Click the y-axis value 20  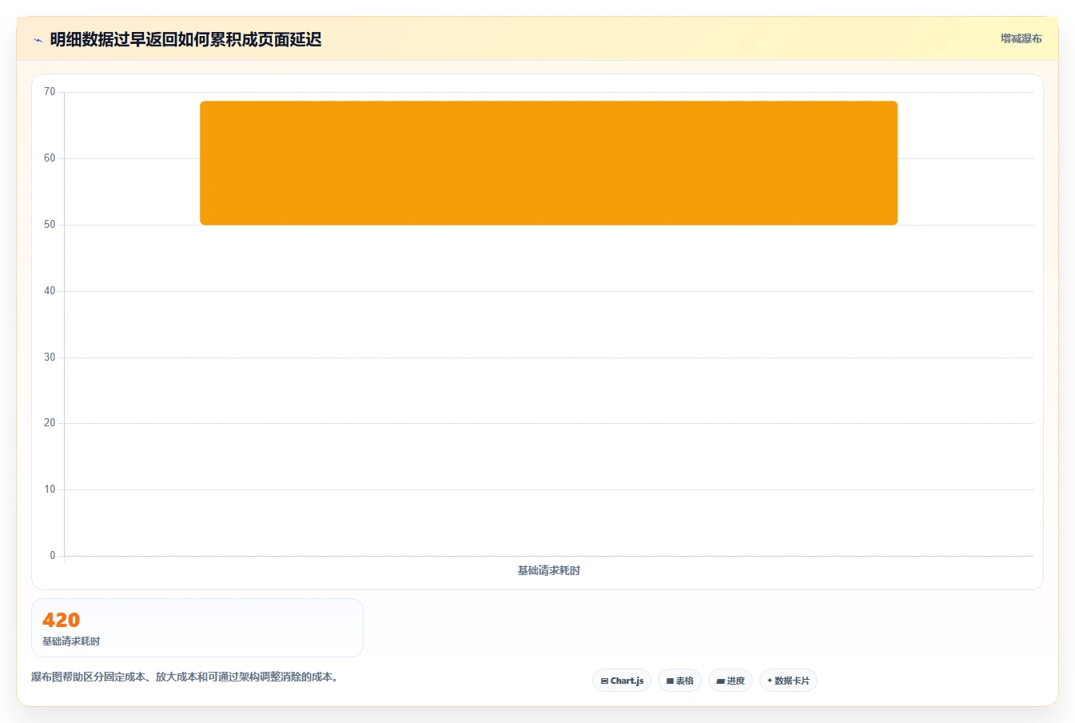point(50,423)
